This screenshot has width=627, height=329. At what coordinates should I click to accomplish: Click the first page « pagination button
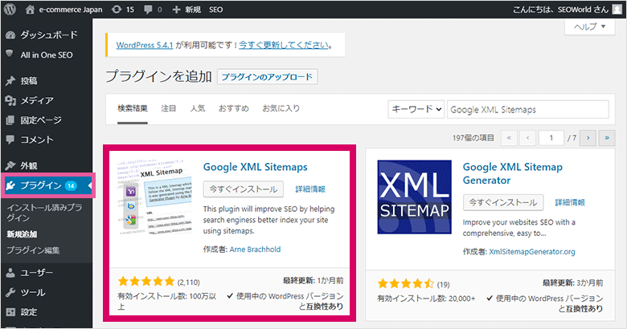(509, 138)
